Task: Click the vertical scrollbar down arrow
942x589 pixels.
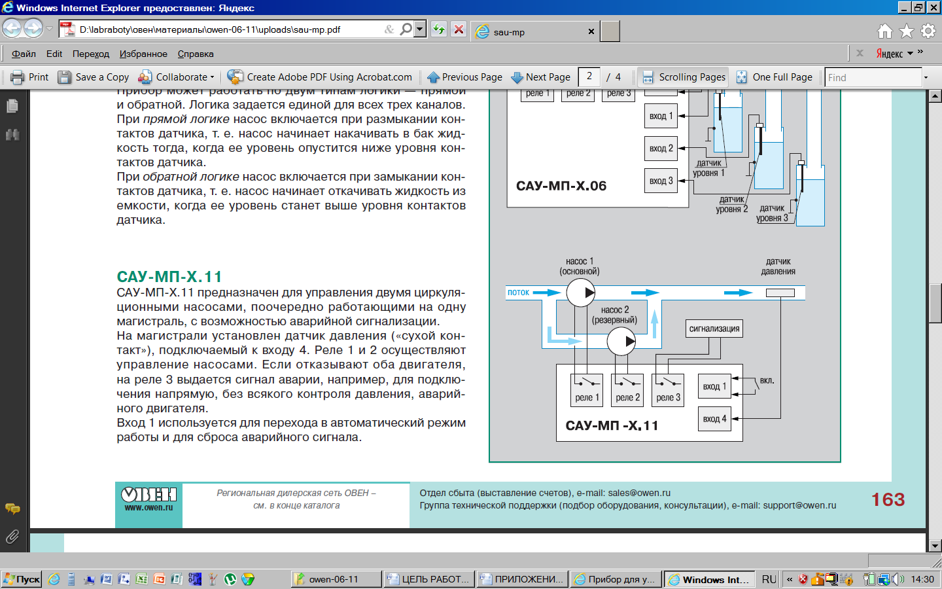Action: 935,545
